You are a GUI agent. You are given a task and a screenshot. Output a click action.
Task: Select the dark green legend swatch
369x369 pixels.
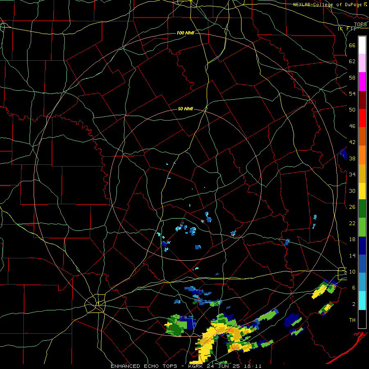[x=362, y=209]
